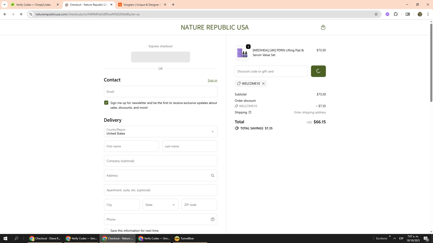The image size is (433, 243).
Task: Close the Checkout - Nature Republic tab
Action: click(111, 5)
